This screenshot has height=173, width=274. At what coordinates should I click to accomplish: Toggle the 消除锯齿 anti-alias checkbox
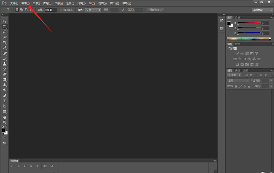pos(61,9)
